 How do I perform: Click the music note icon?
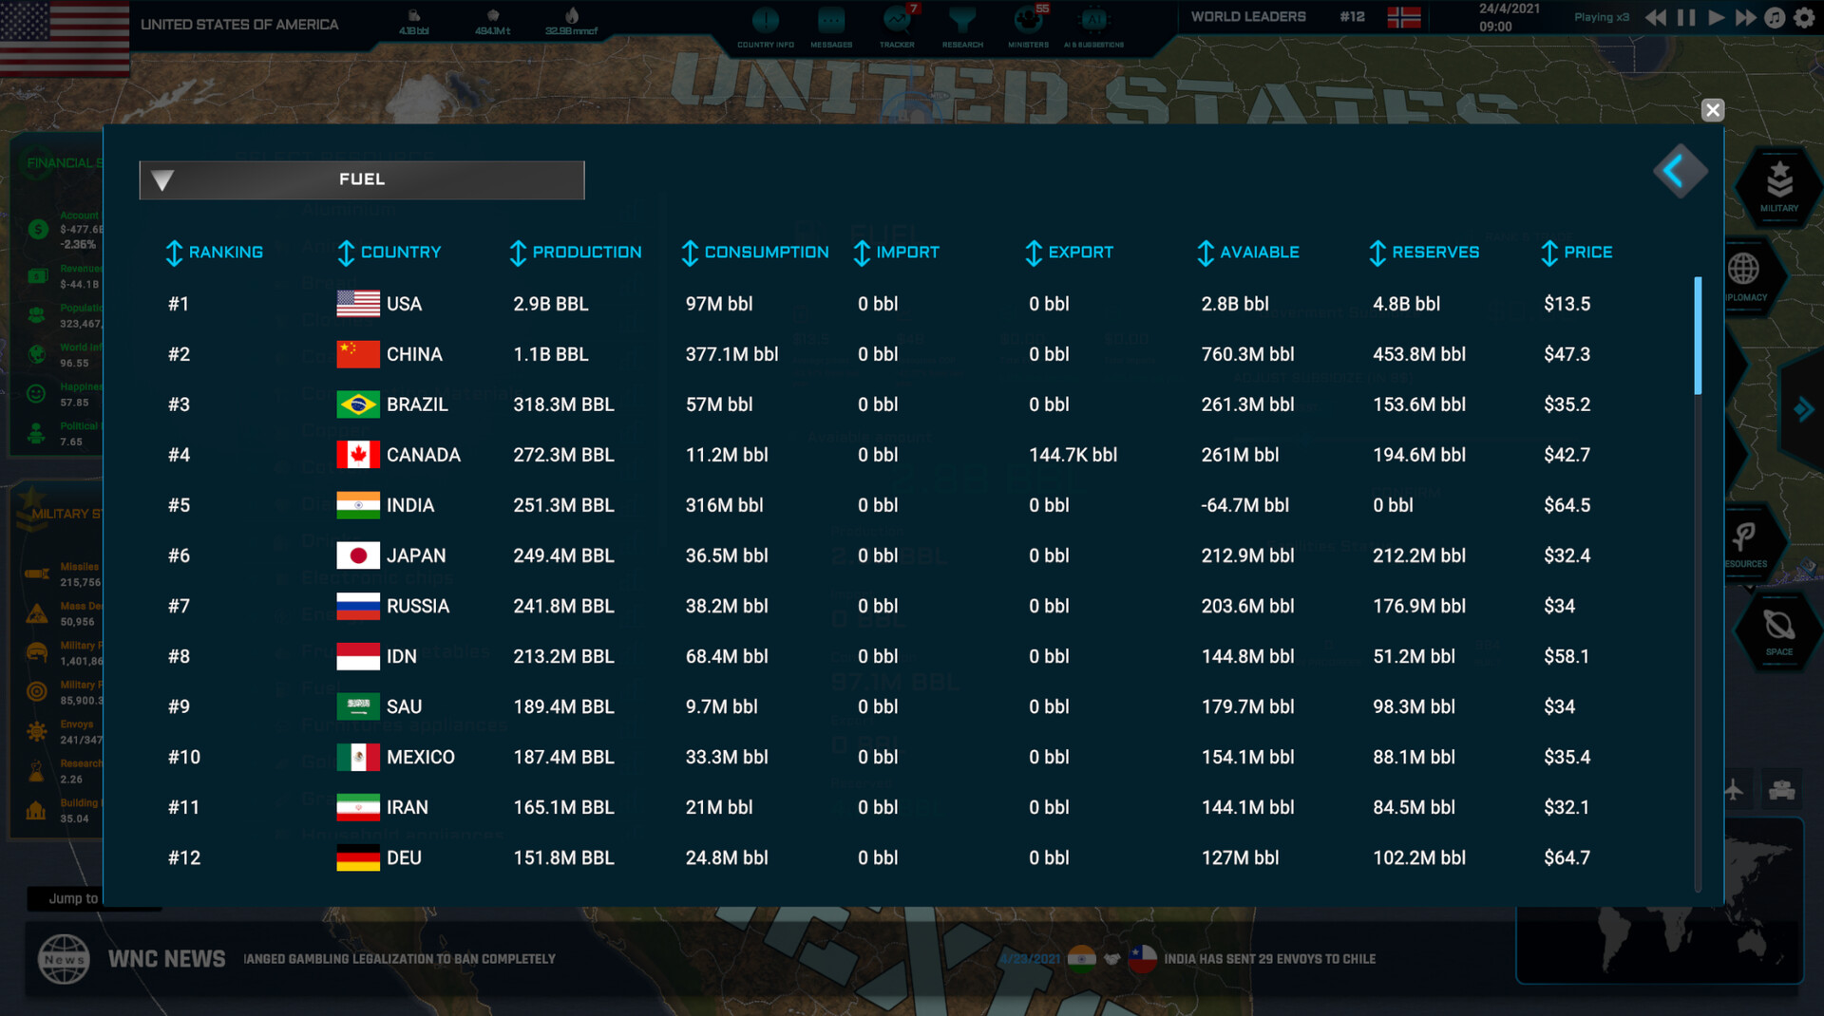click(1775, 18)
